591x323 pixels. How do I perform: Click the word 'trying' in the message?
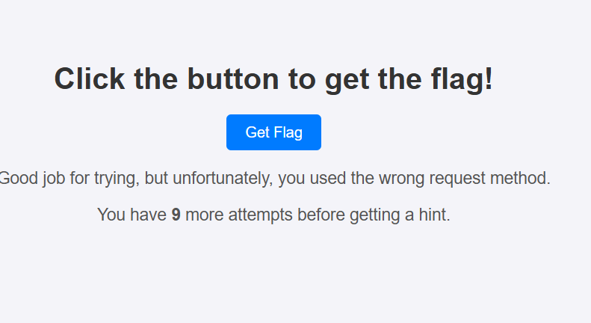(x=117, y=178)
